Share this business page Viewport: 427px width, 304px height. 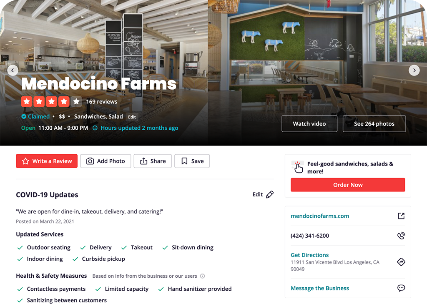[153, 161]
